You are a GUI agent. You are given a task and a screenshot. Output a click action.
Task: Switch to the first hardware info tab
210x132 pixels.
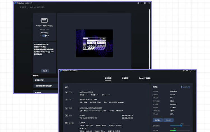(108, 78)
